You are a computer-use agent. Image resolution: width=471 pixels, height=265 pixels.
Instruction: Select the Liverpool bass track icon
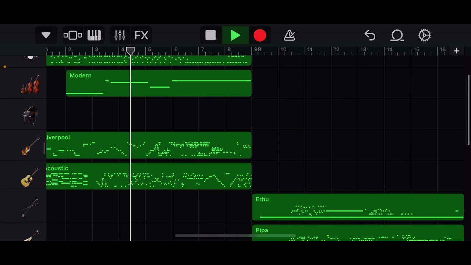[x=31, y=146]
